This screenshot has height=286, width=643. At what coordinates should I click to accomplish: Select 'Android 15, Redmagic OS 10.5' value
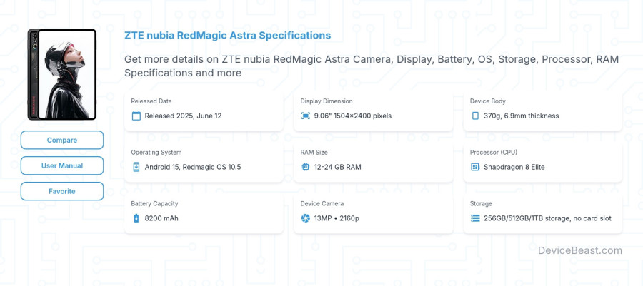(193, 167)
